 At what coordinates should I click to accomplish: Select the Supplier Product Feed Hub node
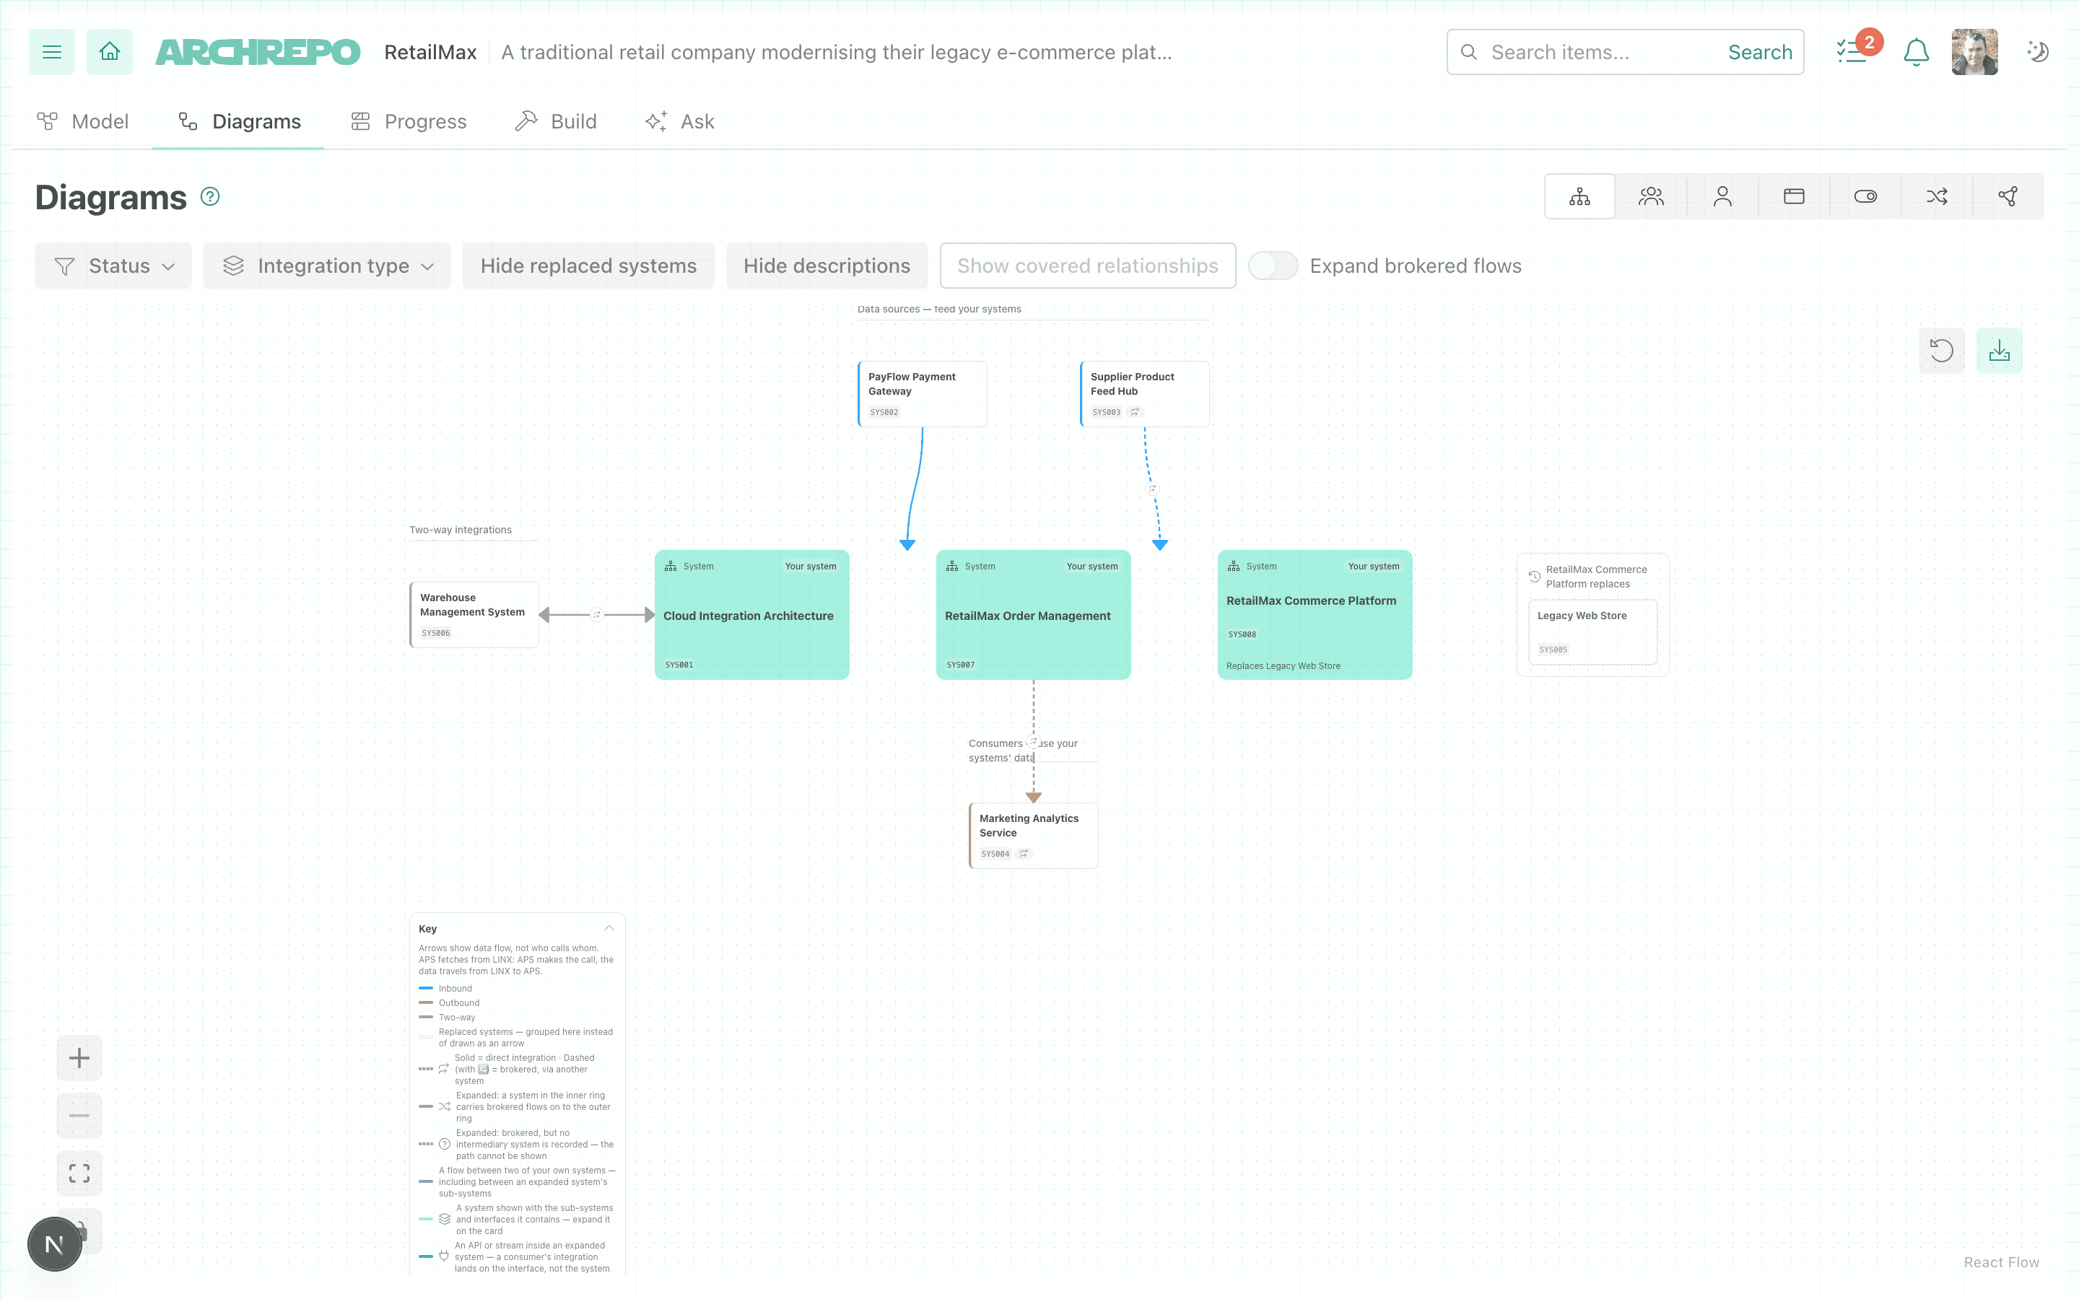pos(1145,393)
